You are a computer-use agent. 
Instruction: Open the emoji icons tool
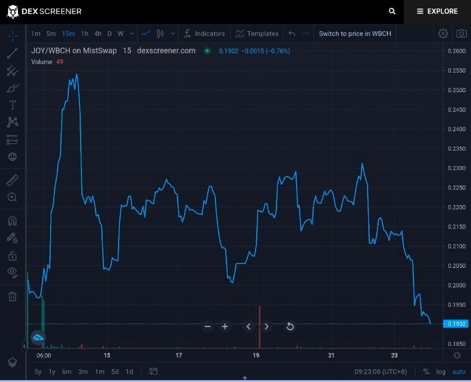coord(12,157)
